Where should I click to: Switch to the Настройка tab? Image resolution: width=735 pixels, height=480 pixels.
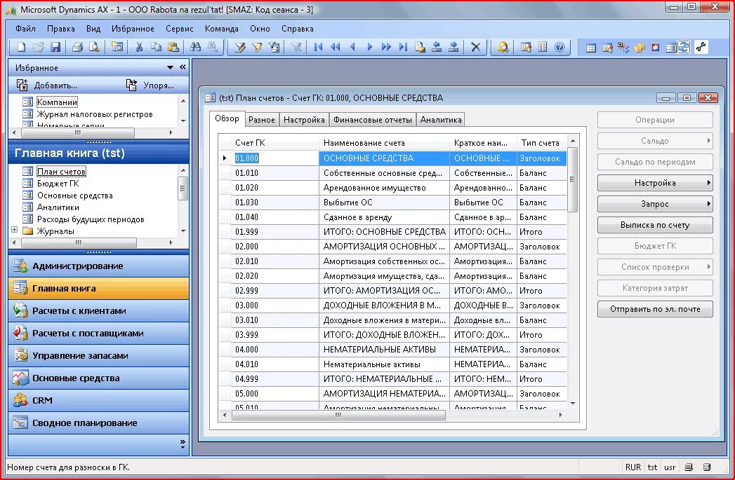(x=304, y=120)
